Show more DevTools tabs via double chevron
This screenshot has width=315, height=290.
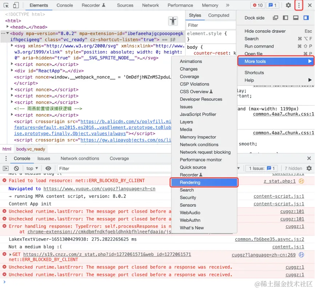point(227,5)
